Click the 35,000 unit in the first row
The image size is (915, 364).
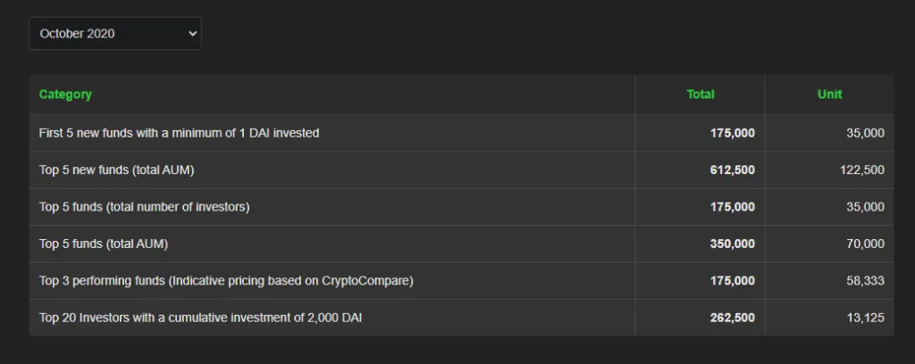point(865,133)
